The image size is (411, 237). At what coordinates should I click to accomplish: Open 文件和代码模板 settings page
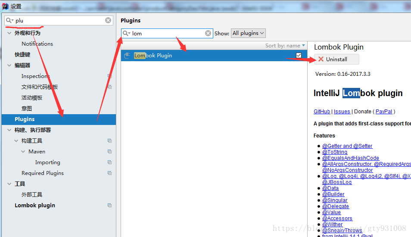[40, 87]
